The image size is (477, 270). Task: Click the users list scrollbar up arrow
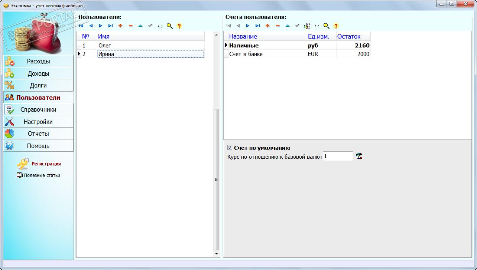[217, 35]
